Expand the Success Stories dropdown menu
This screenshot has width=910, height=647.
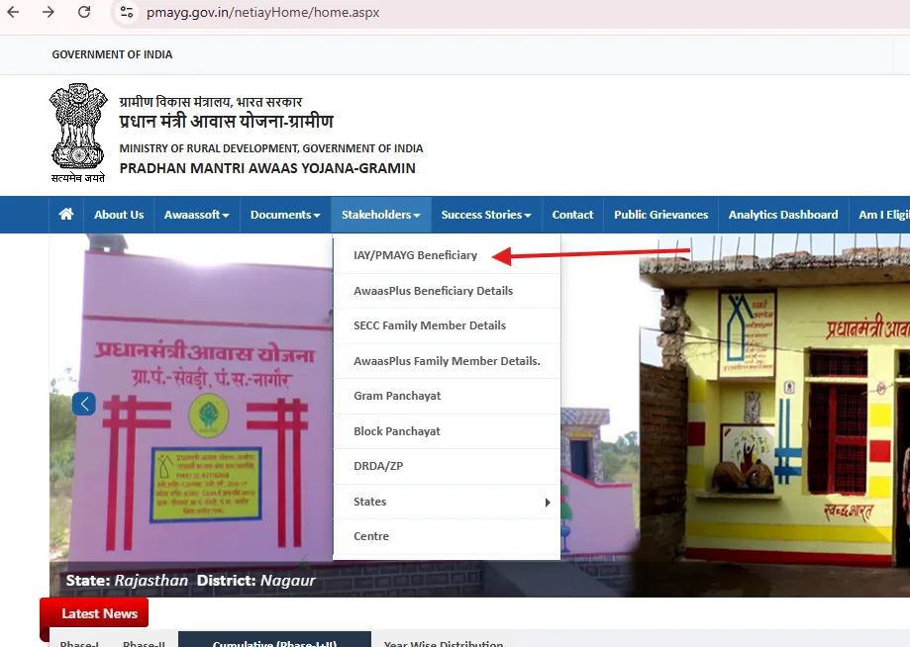tap(486, 215)
